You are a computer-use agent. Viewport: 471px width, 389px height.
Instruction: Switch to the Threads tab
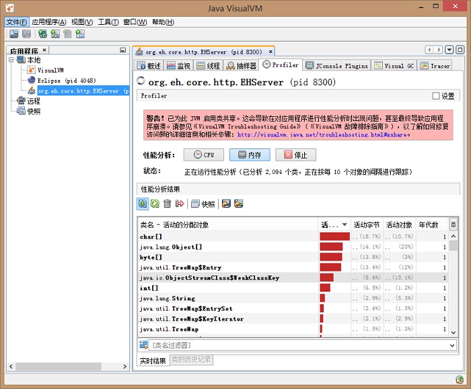(x=208, y=65)
